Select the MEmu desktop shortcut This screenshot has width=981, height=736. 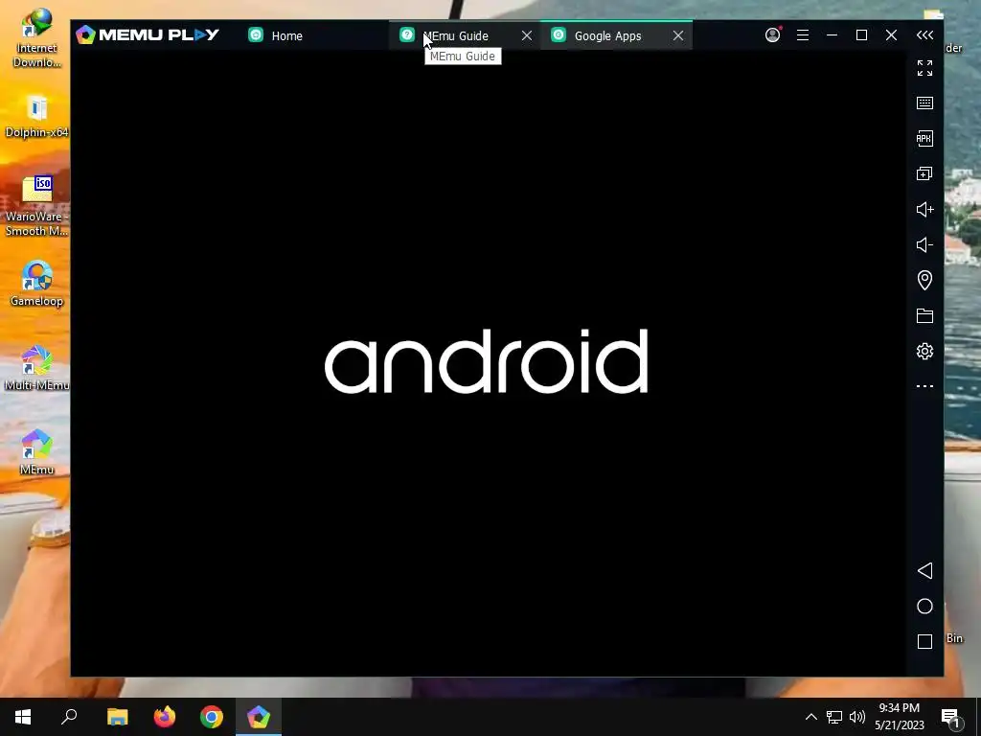(x=36, y=452)
